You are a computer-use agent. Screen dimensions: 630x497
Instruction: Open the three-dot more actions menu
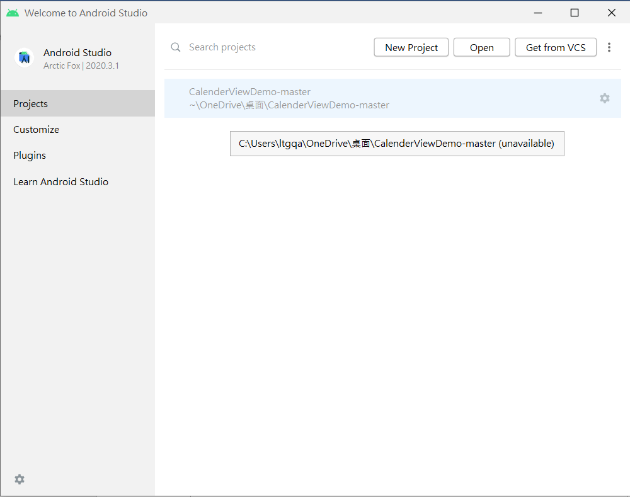609,47
